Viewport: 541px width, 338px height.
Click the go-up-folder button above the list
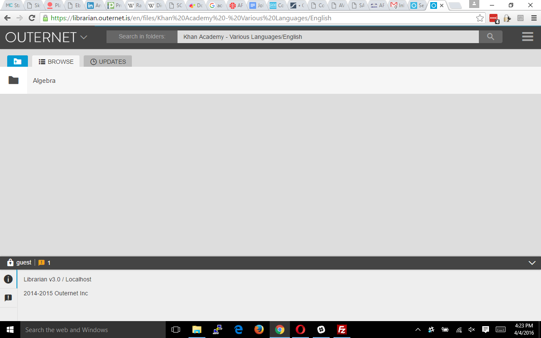[17, 61]
